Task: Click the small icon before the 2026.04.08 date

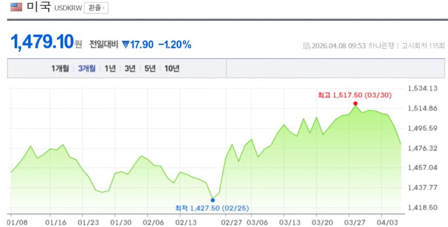Action: [x=306, y=46]
